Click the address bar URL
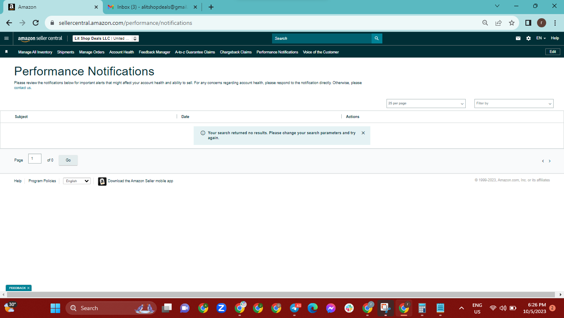564x318 pixels. 125,23
